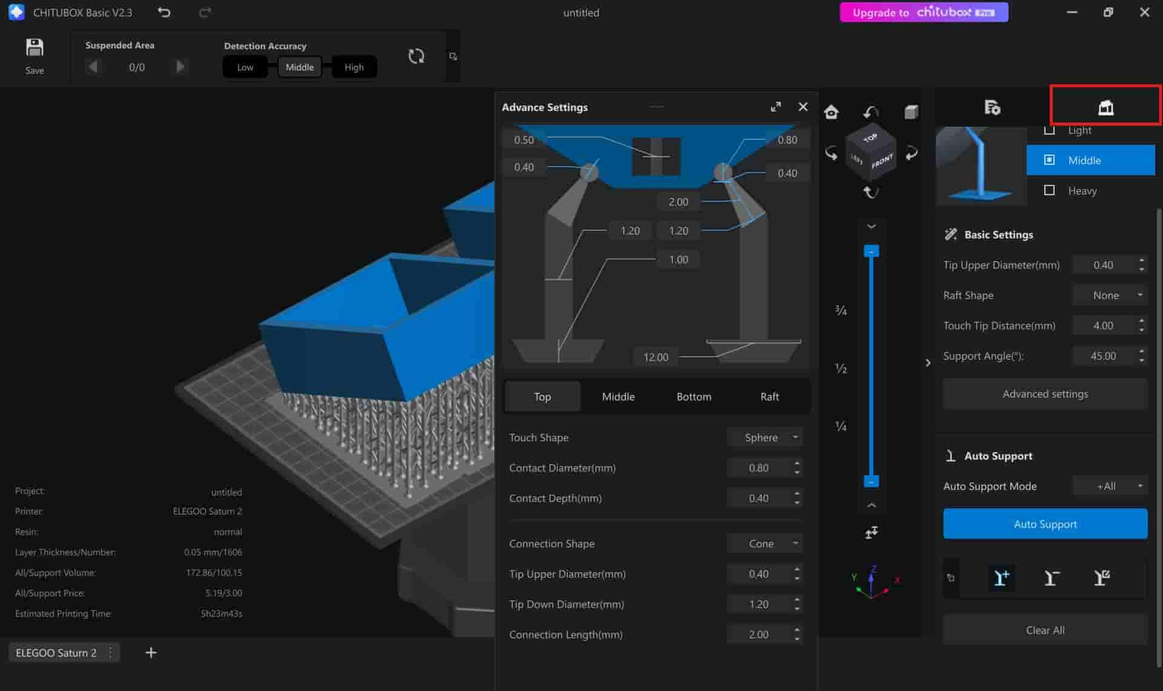Click the small toolbar pop-out icon
The height and width of the screenshot is (691, 1163).
(x=452, y=56)
